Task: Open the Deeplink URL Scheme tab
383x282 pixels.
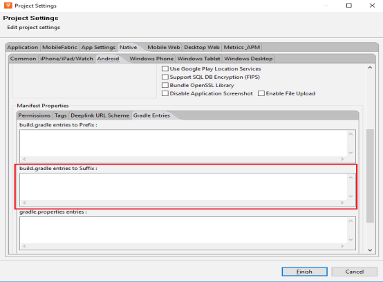Action: pos(100,115)
